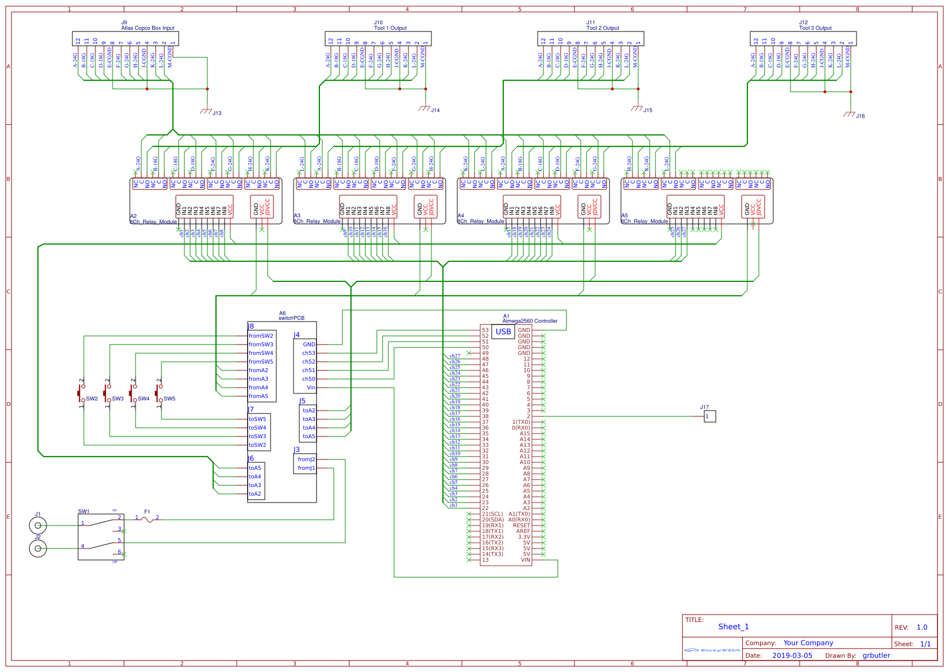Click the USB box on Atmega2560 controller
Screen dimensions: 949x672
503,331
